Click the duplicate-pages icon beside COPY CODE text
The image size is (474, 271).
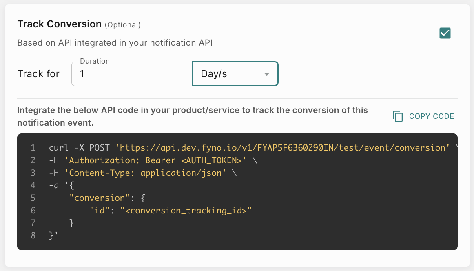coord(398,116)
